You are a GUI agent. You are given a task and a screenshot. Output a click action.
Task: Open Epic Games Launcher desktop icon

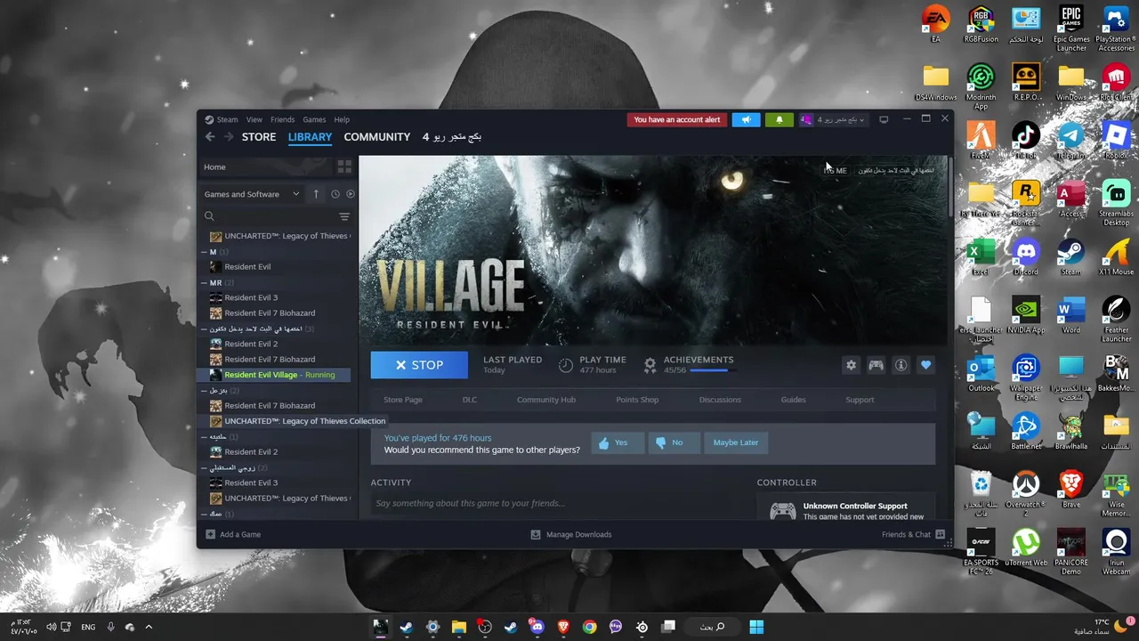[1071, 28]
